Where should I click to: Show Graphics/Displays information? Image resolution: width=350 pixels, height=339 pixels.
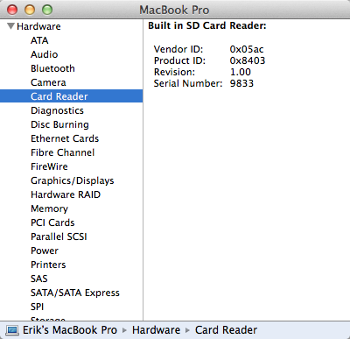coord(73,180)
